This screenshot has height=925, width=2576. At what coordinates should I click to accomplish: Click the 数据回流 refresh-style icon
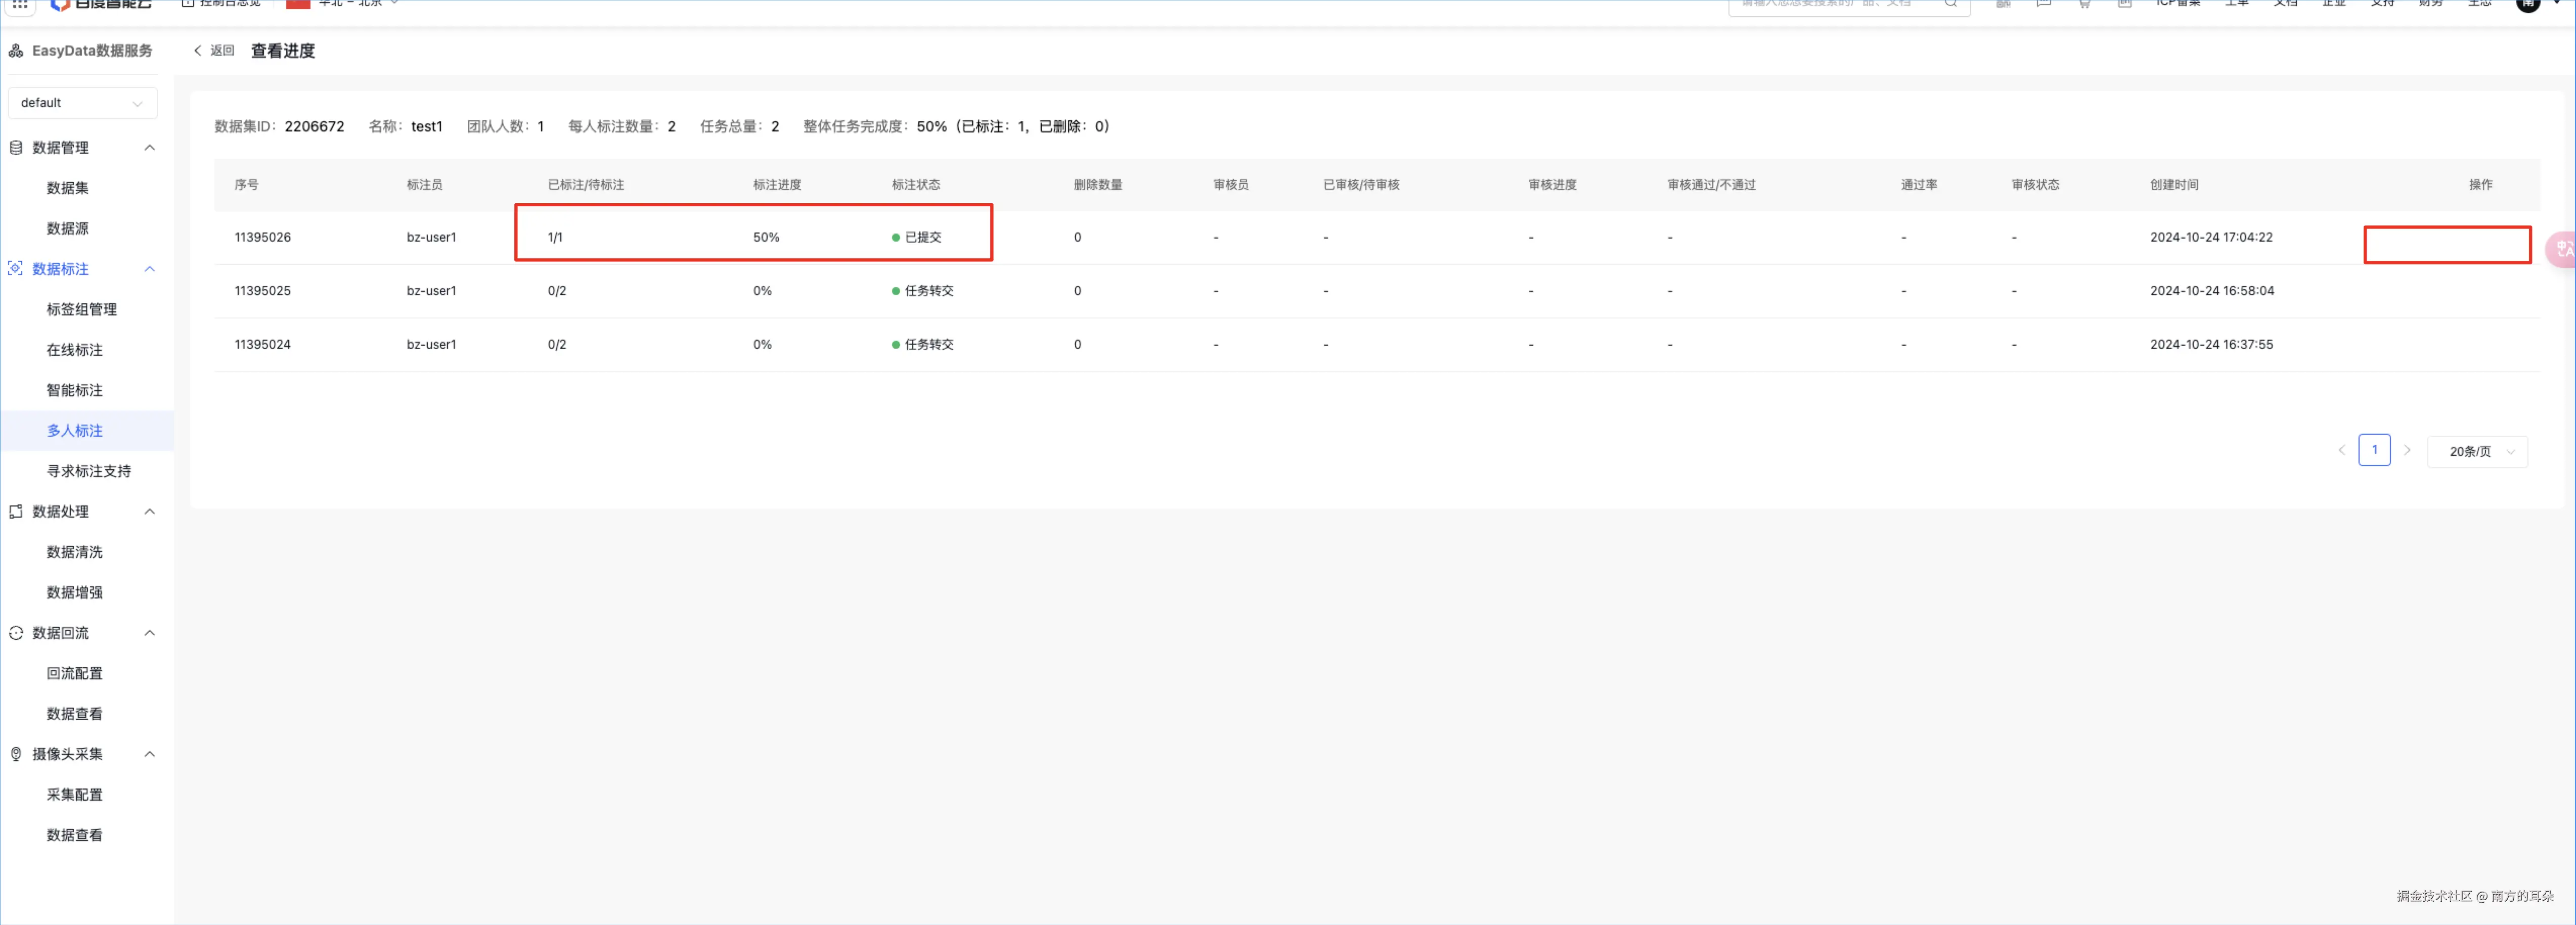[16, 633]
